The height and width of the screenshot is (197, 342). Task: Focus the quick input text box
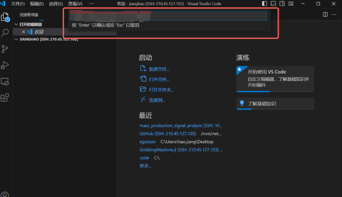click(168, 16)
